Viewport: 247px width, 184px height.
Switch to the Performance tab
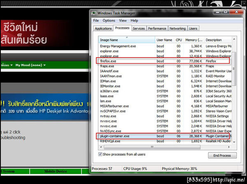pos(157,28)
